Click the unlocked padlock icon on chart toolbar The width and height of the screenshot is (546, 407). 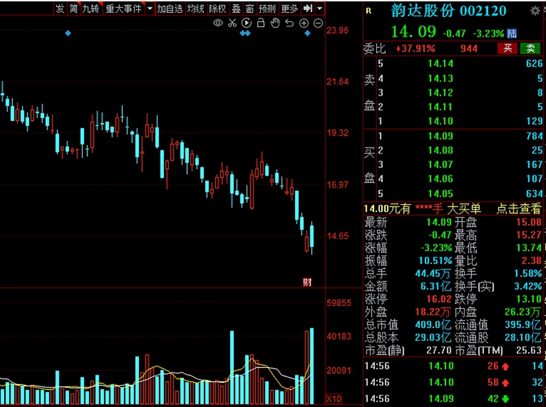point(261,23)
